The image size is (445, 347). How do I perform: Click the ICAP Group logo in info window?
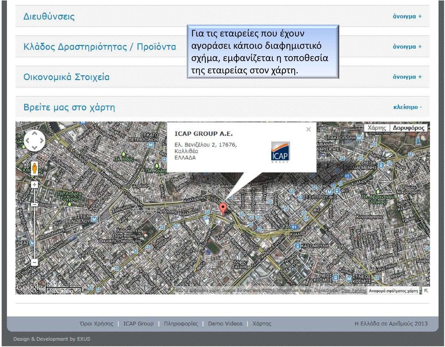(280, 152)
